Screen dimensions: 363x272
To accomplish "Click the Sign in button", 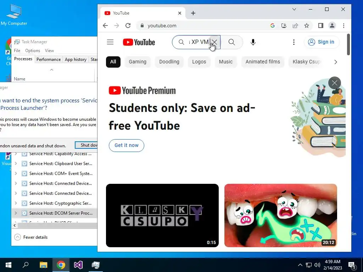I will [322, 42].
